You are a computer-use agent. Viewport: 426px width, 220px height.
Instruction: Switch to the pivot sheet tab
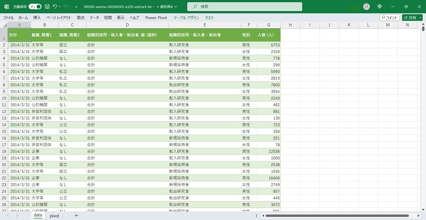click(x=54, y=215)
